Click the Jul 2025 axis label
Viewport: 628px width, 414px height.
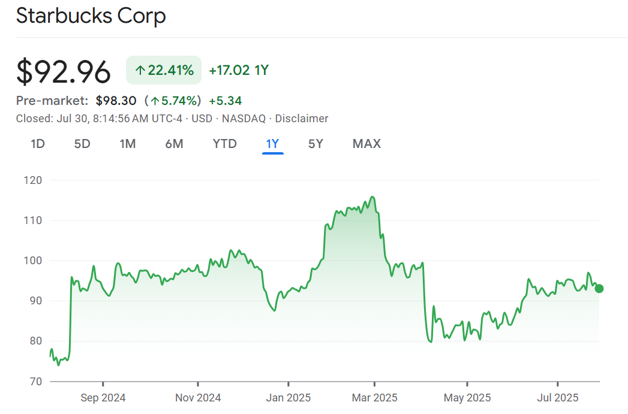pyautogui.click(x=557, y=398)
